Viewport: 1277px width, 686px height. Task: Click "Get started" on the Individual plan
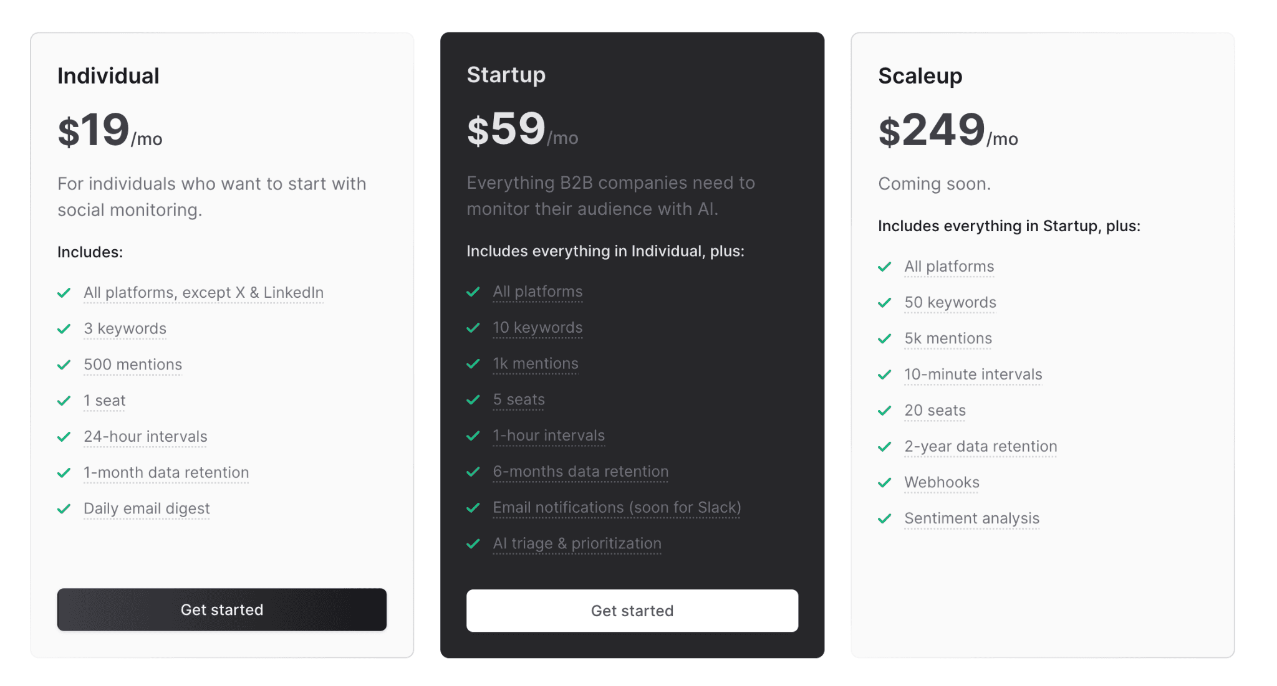pyautogui.click(x=221, y=609)
